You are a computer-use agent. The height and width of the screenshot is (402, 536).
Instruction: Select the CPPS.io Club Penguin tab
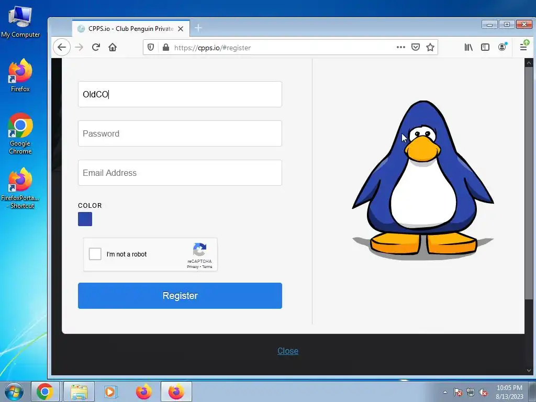tap(130, 29)
